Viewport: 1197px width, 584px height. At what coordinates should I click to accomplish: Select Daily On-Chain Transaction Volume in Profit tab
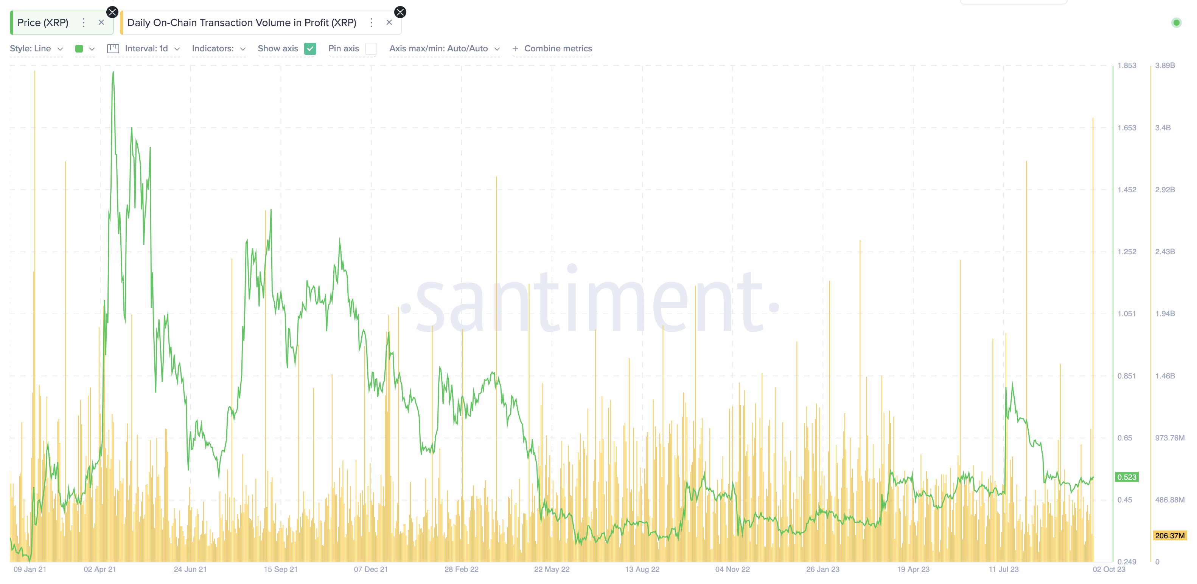coord(242,23)
